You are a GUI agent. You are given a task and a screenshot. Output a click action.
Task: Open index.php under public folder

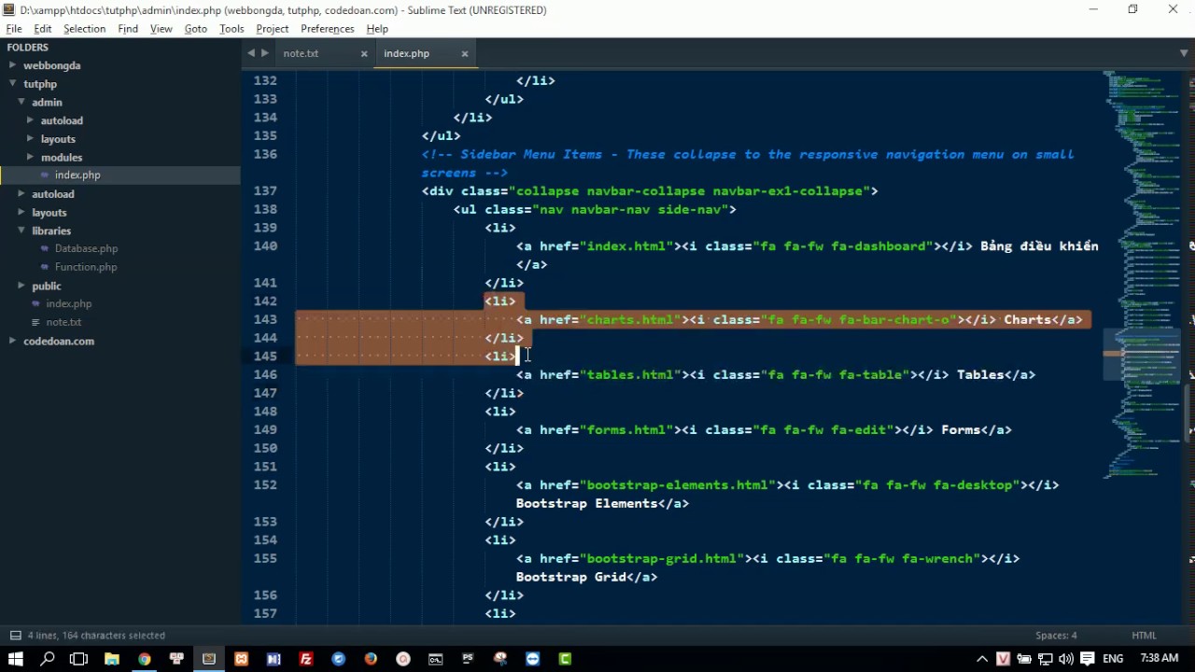69,304
